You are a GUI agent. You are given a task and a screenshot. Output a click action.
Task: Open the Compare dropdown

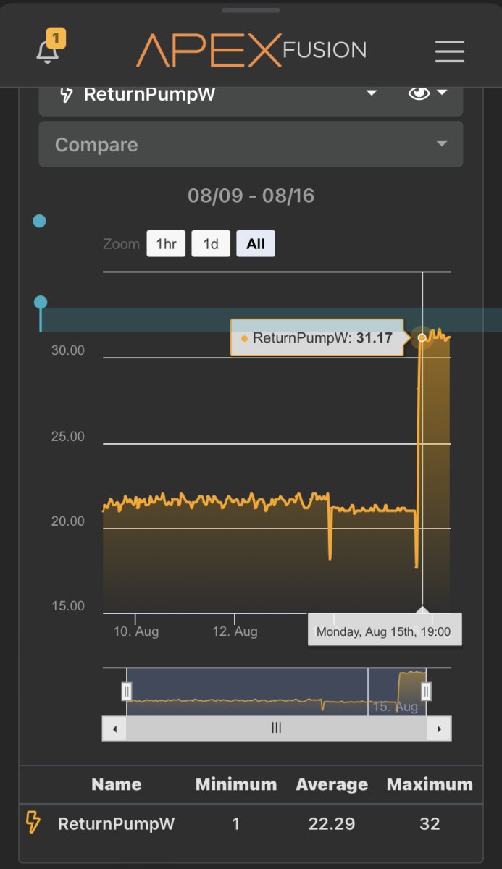pyautogui.click(x=251, y=145)
